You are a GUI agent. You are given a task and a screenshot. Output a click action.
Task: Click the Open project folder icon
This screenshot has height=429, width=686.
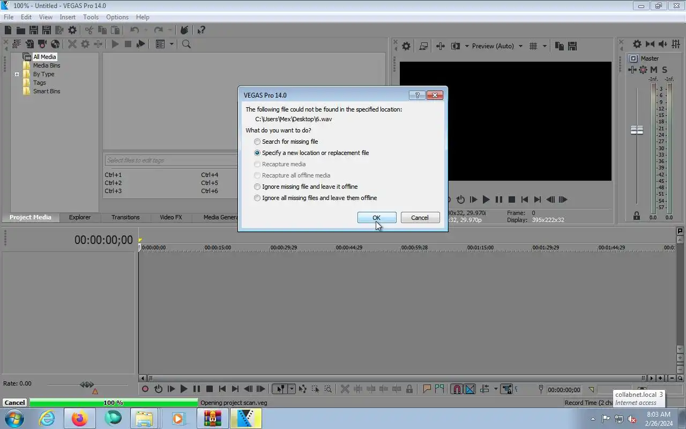coord(21,30)
